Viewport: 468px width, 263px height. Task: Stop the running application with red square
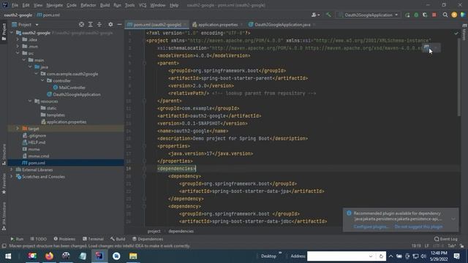(x=434, y=15)
